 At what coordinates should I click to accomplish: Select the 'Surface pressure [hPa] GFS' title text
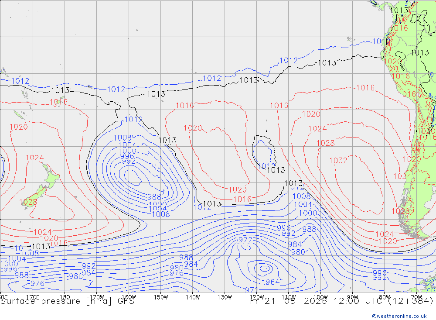click(67, 301)
